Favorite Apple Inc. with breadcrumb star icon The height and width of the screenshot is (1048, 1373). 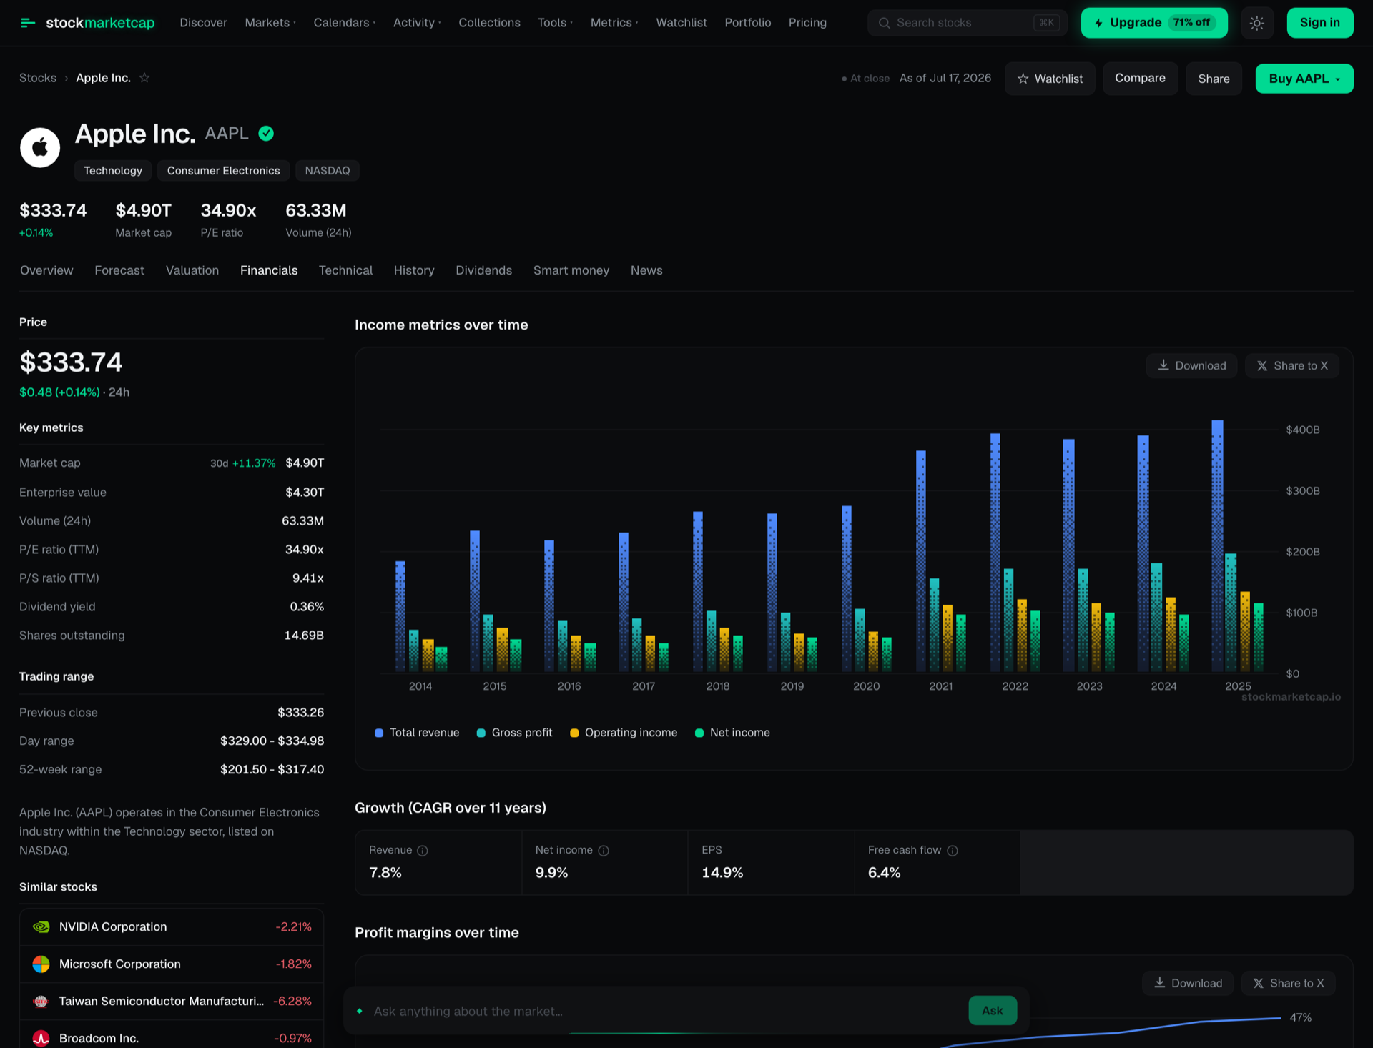144,78
